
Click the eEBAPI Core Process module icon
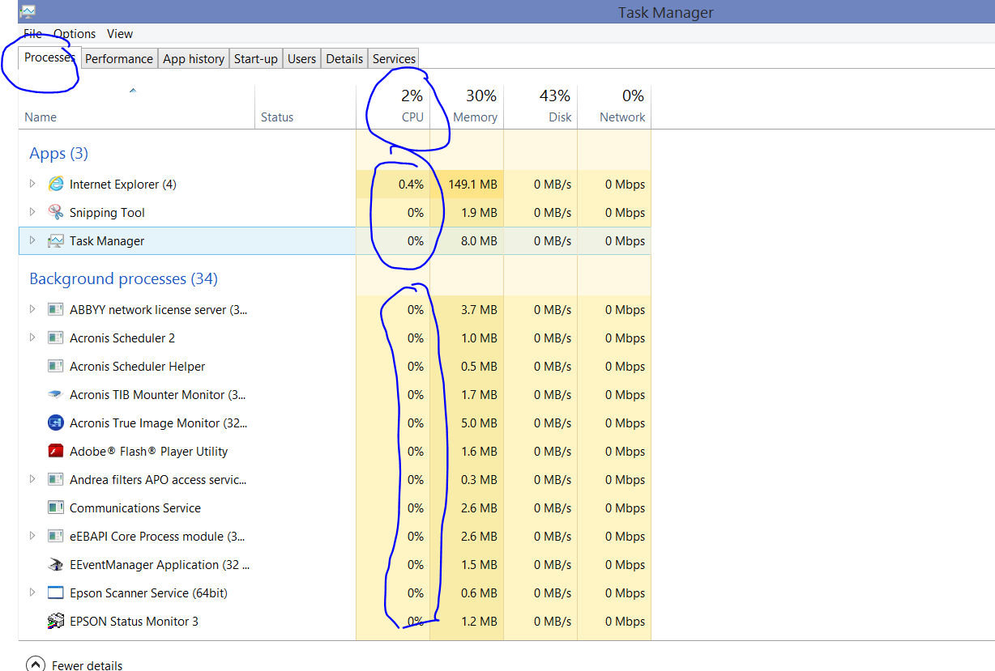pos(55,536)
